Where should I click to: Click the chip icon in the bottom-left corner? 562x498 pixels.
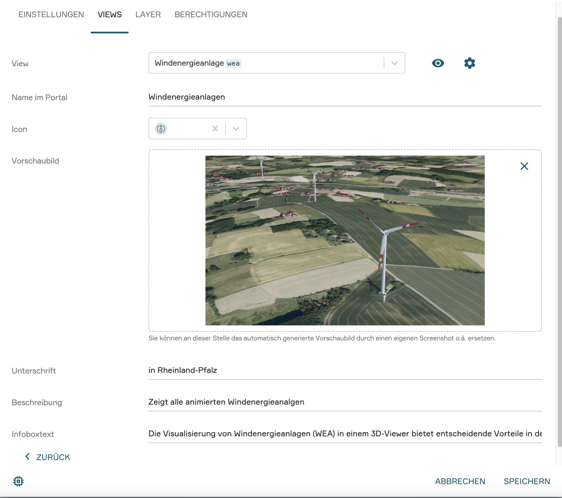[18, 481]
